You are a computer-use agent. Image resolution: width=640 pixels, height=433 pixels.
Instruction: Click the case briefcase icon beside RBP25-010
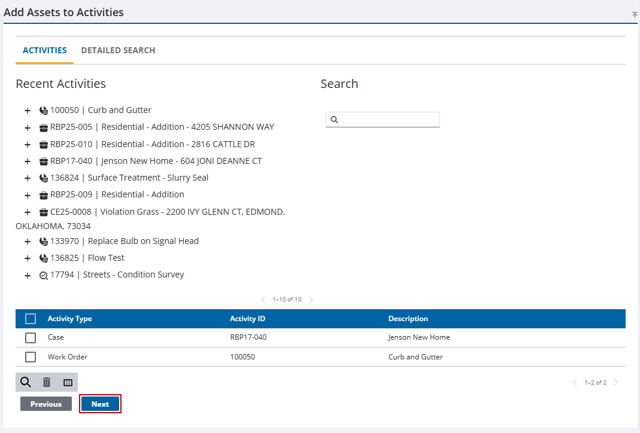[43, 145]
